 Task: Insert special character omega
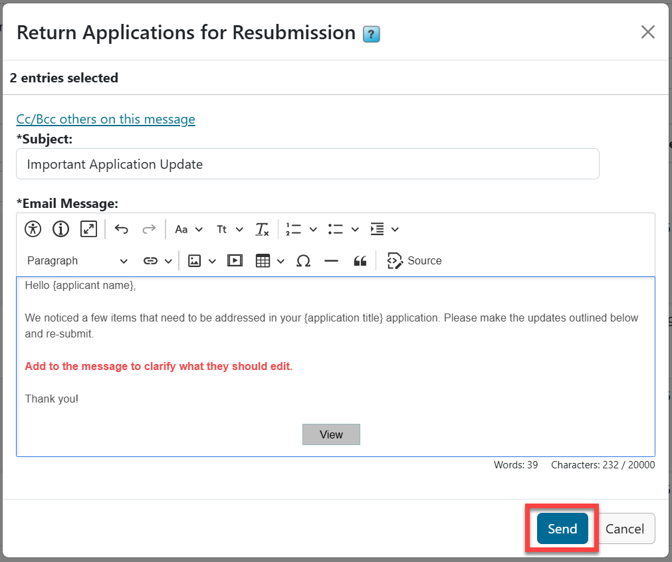pyautogui.click(x=303, y=261)
